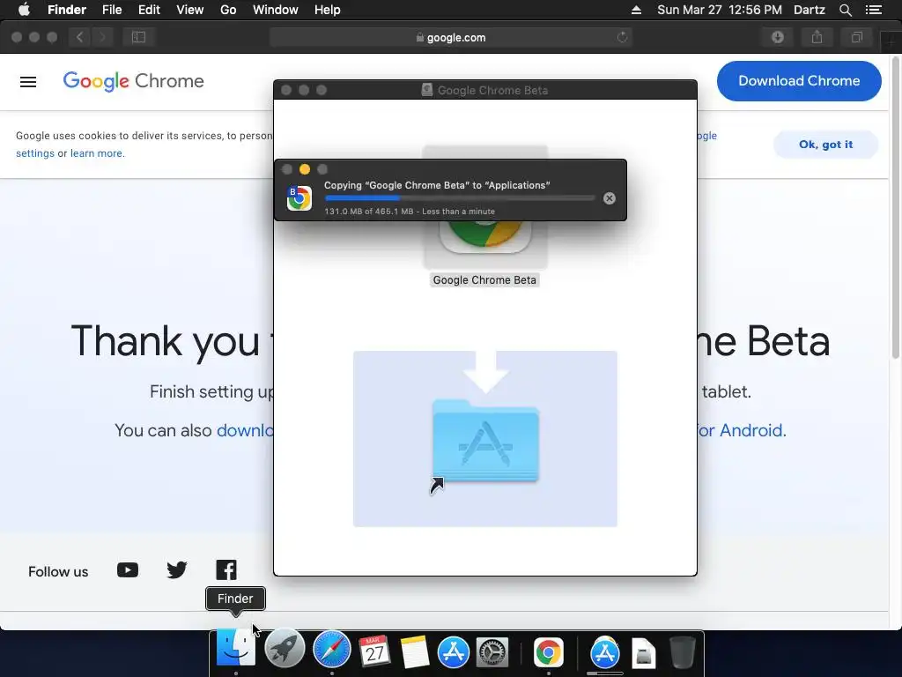Open Spotlight search in menu bar
The height and width of the screenshot is (677, 902).
coord(845,10)
